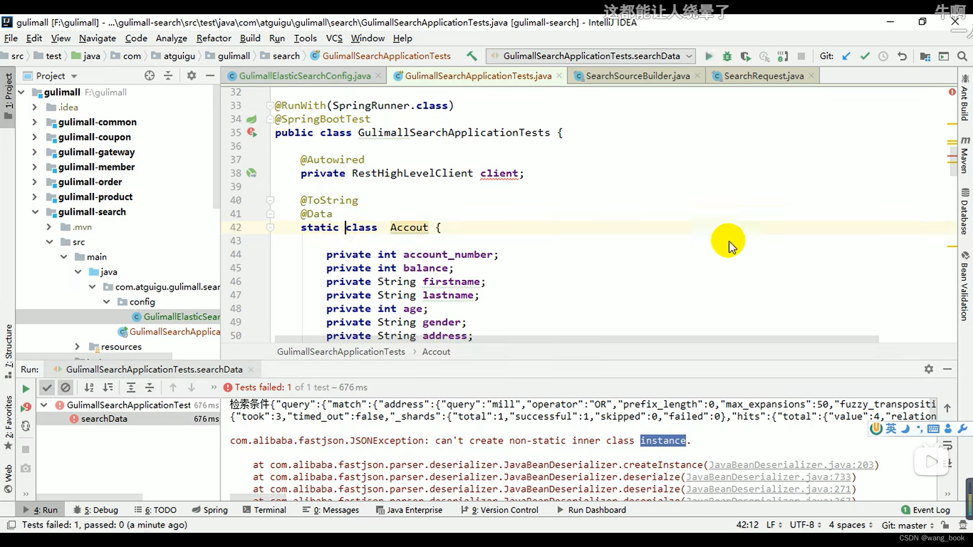Run with coverage icon in toolbar

(x=745, y=56)
